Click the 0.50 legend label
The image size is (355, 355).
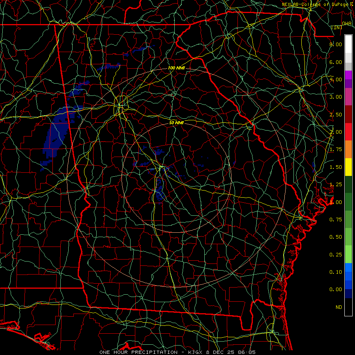(x=336, y=237)
